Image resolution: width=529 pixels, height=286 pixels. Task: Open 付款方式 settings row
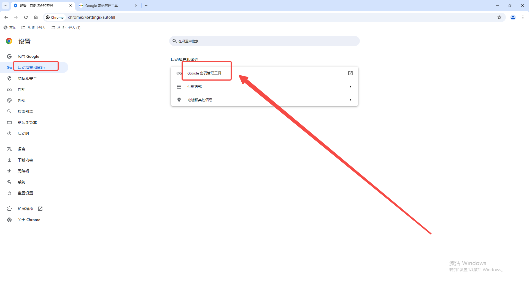click(x=264, y=87)
